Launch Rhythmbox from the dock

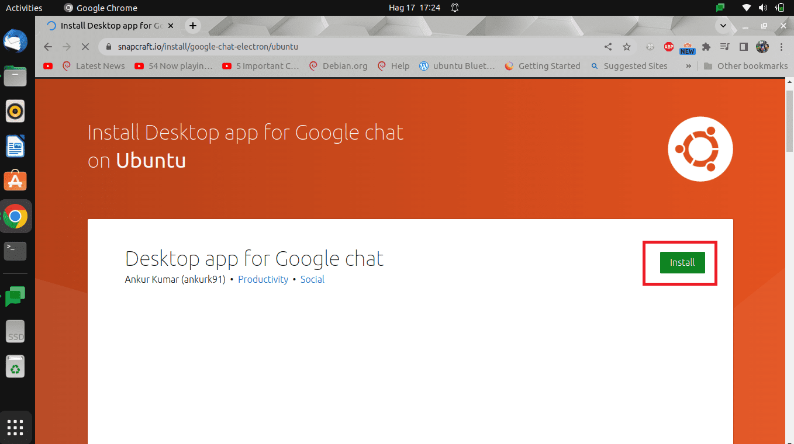point(15,110)
